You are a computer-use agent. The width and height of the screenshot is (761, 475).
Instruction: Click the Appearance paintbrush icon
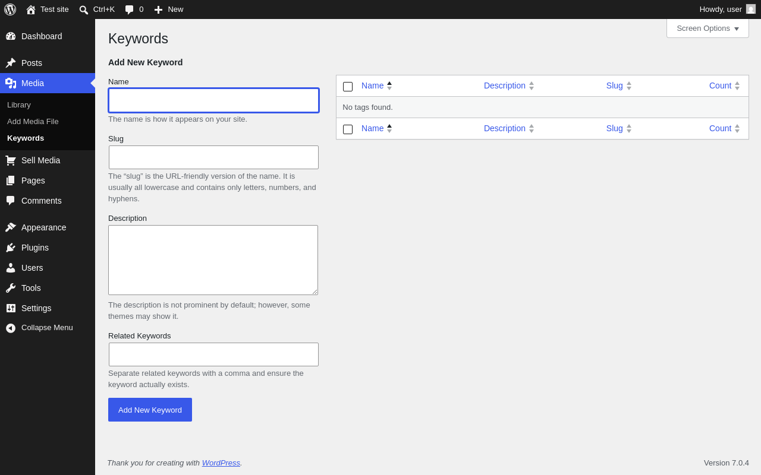pos(11,227)
